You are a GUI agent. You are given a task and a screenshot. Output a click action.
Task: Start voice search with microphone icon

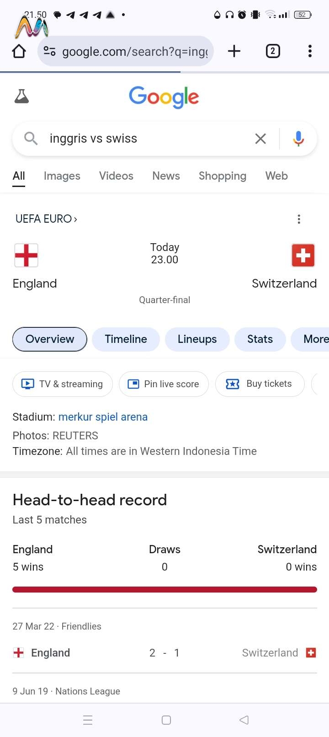[298, 139]
